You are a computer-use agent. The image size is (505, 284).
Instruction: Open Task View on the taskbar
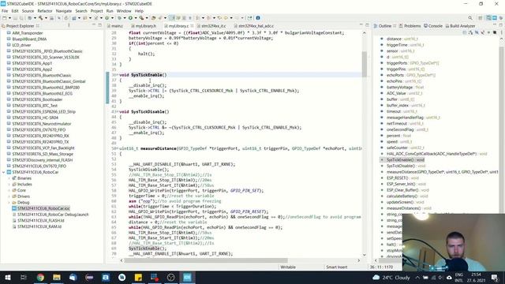(x=24, y=277)
